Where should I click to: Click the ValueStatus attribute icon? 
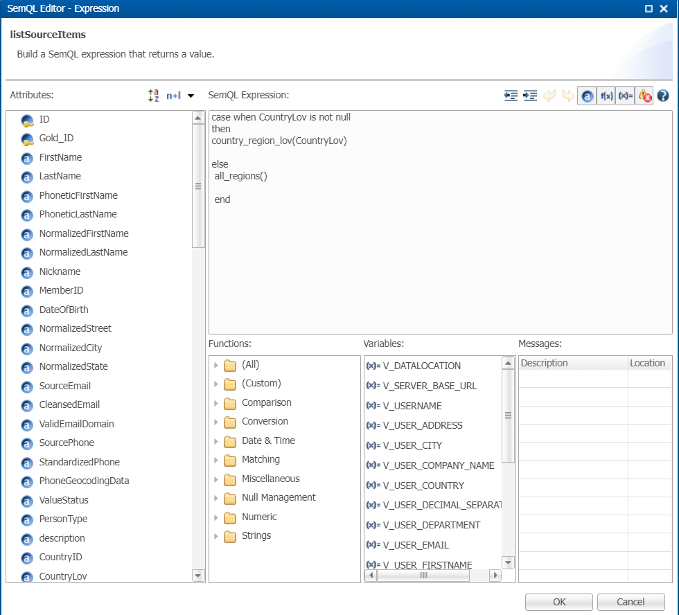coord(27,501)
